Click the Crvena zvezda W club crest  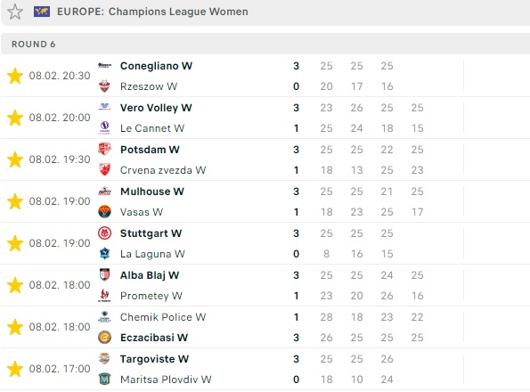pyautogui.click(x=104, y=170)
